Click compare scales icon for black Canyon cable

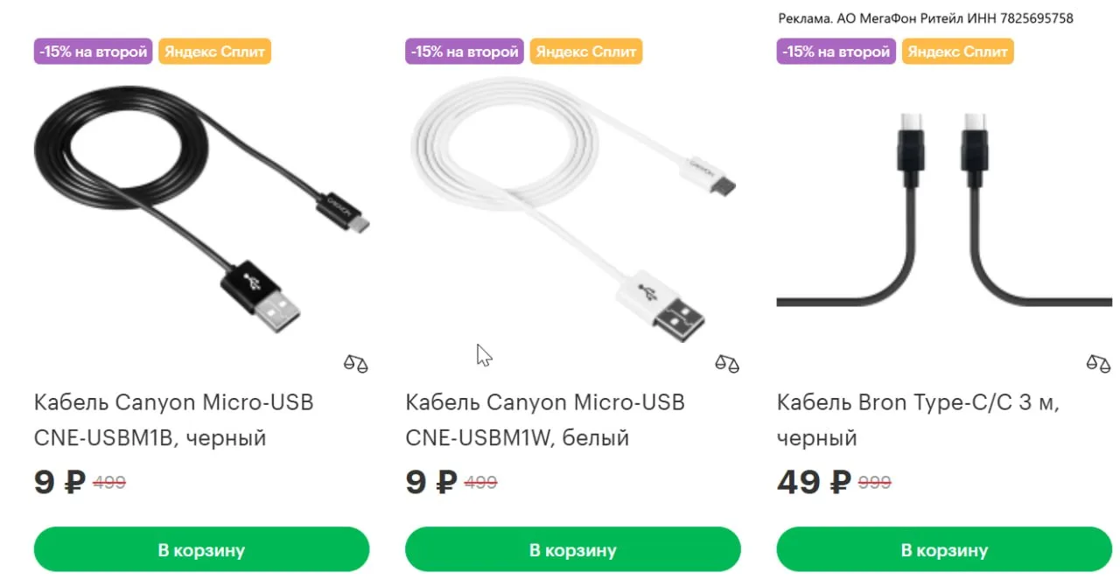[355, 363]
